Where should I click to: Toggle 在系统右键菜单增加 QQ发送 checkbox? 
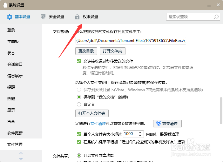(79, 142)
